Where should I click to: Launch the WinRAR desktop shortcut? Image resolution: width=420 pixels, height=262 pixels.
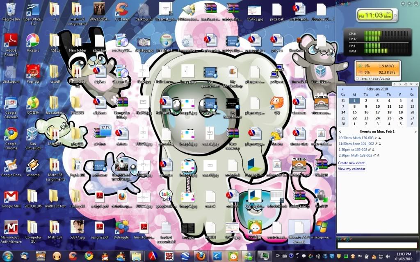point(321,168)
